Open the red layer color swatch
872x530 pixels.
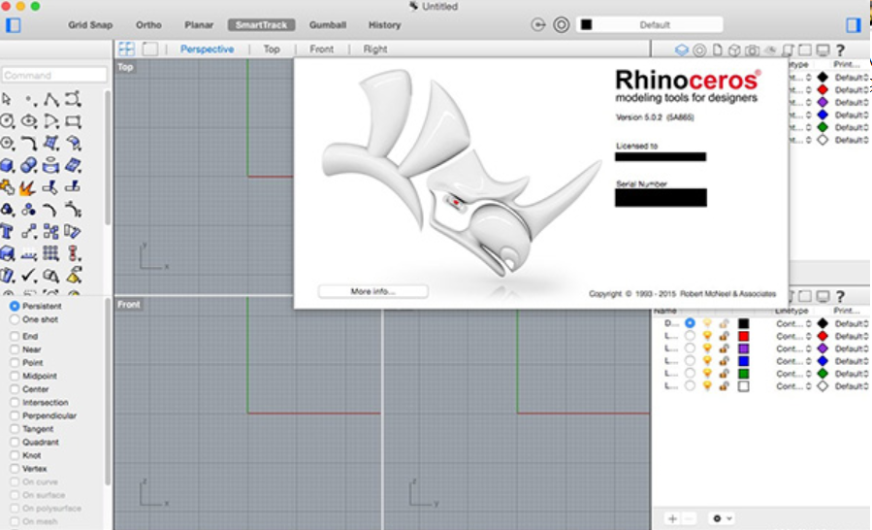[744, 336]
